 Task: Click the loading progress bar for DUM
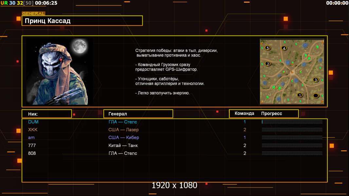[292, 122]
